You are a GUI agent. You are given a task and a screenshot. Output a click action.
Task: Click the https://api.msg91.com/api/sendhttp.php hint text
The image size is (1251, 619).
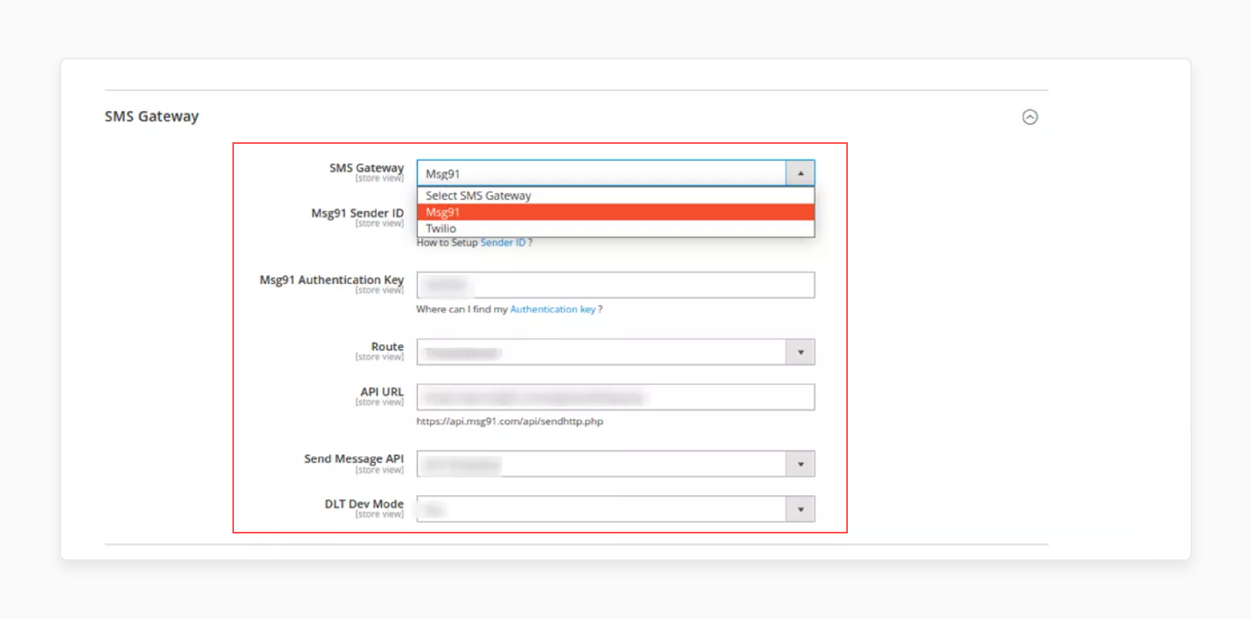tap(509, 422)
